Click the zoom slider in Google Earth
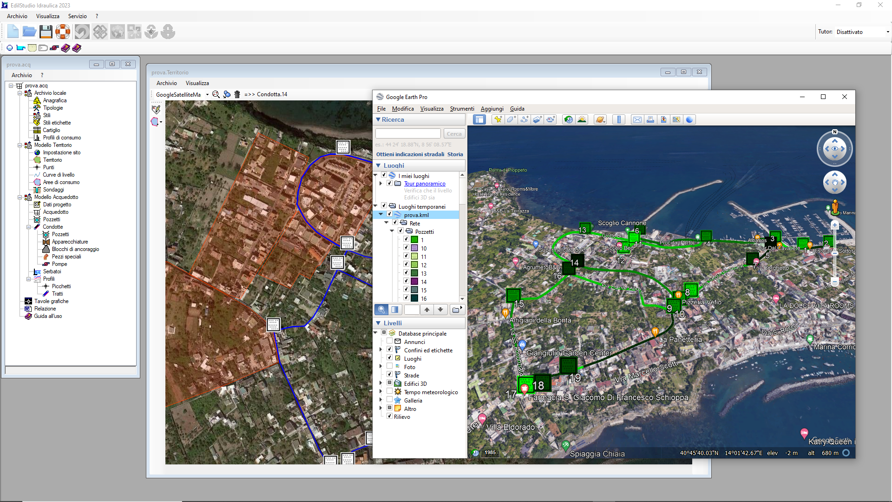The height and width of the screenshot is (502, 892). tap(835, 253)
